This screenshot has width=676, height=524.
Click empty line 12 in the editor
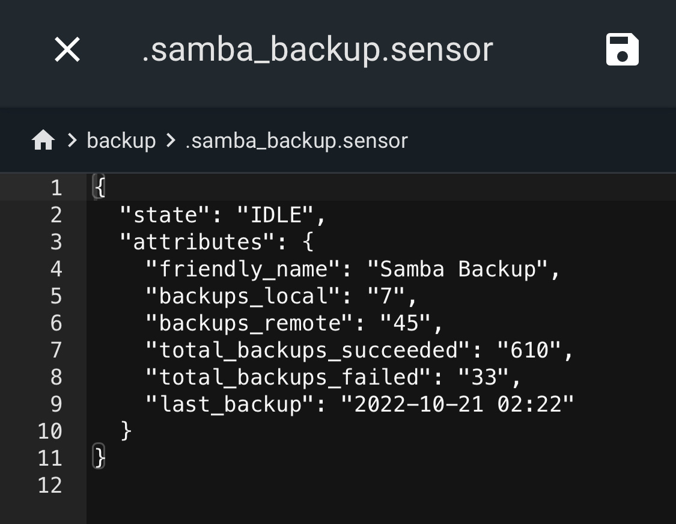coord(240,486)
